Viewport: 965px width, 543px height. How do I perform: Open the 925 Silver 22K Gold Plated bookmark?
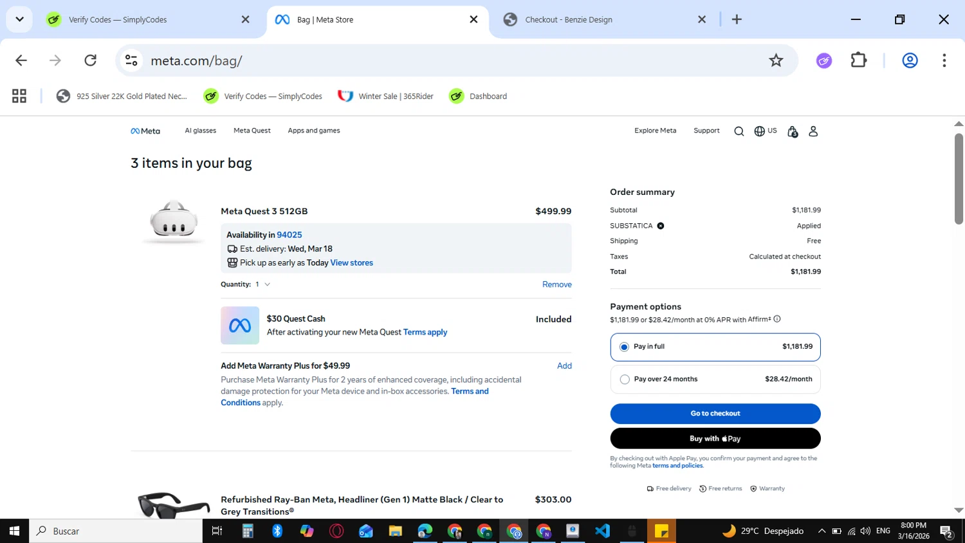click(122, 97)
